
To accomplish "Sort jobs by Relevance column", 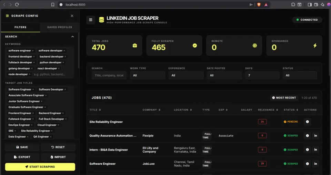I will (268, 110).
